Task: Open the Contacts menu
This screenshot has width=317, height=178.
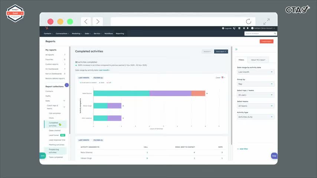Action: [48, 33]
